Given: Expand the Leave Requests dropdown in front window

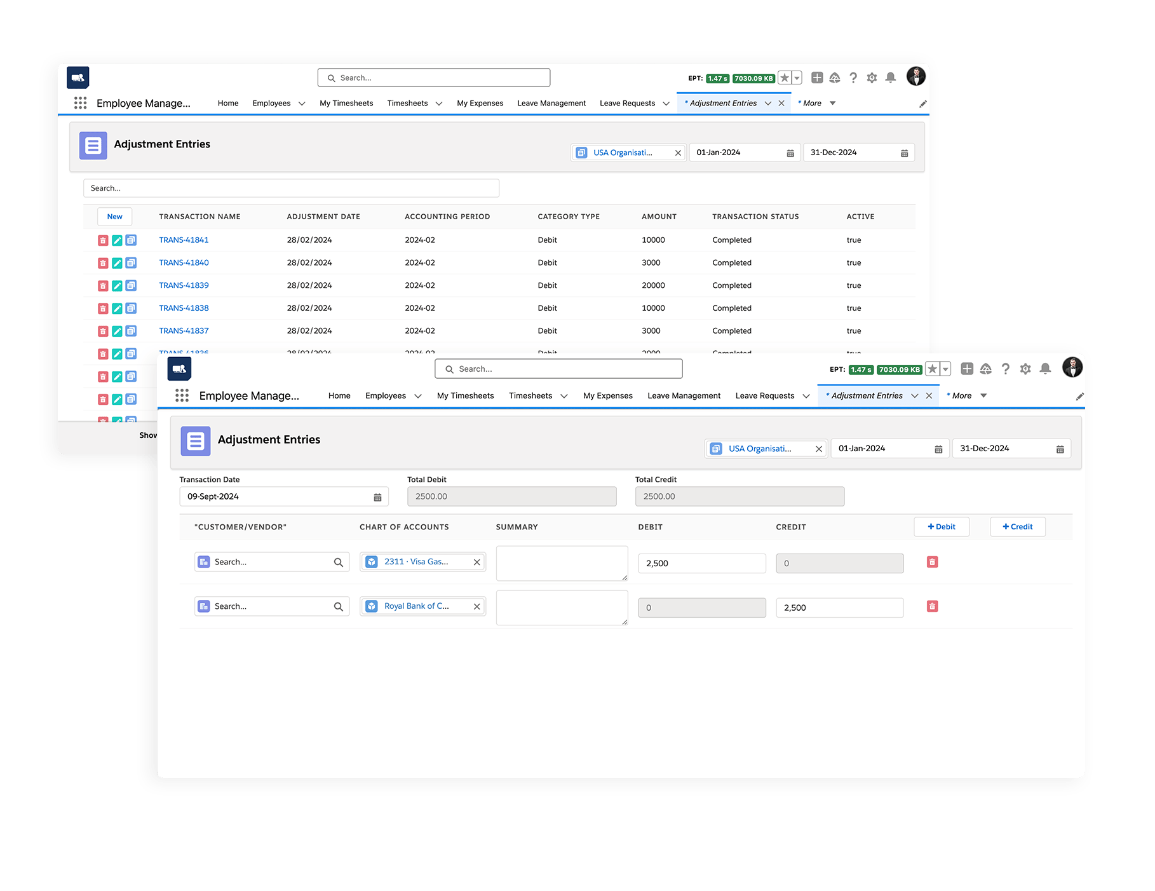Looking at the screenshot, I should 806,396.
